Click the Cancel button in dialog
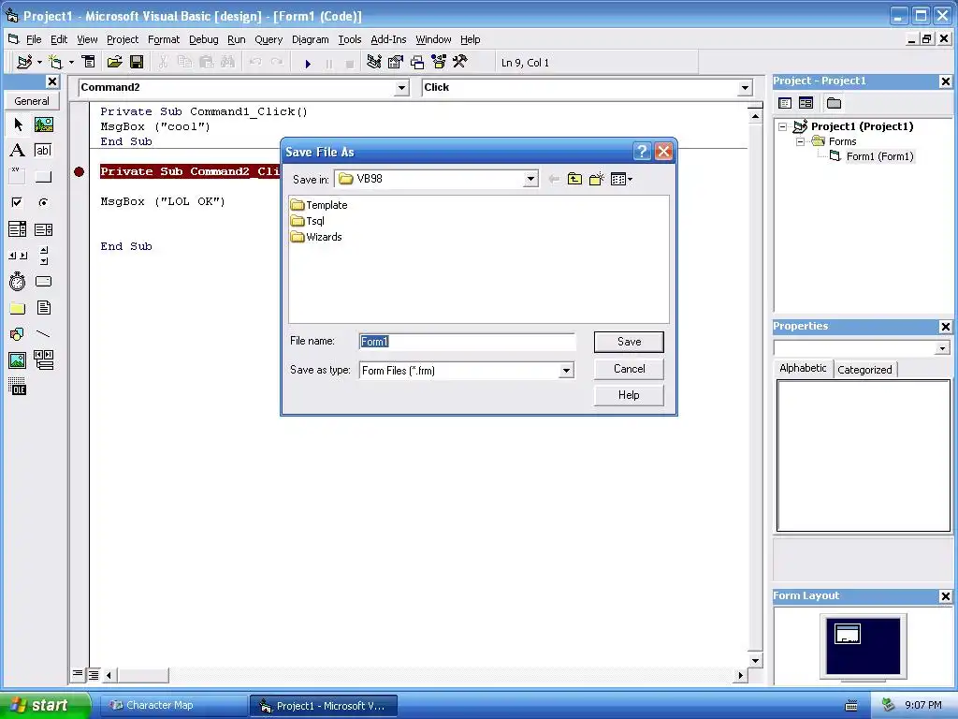The height and width of the screenshot is (719, 958). pyautogui.click(x=629, y=369)
